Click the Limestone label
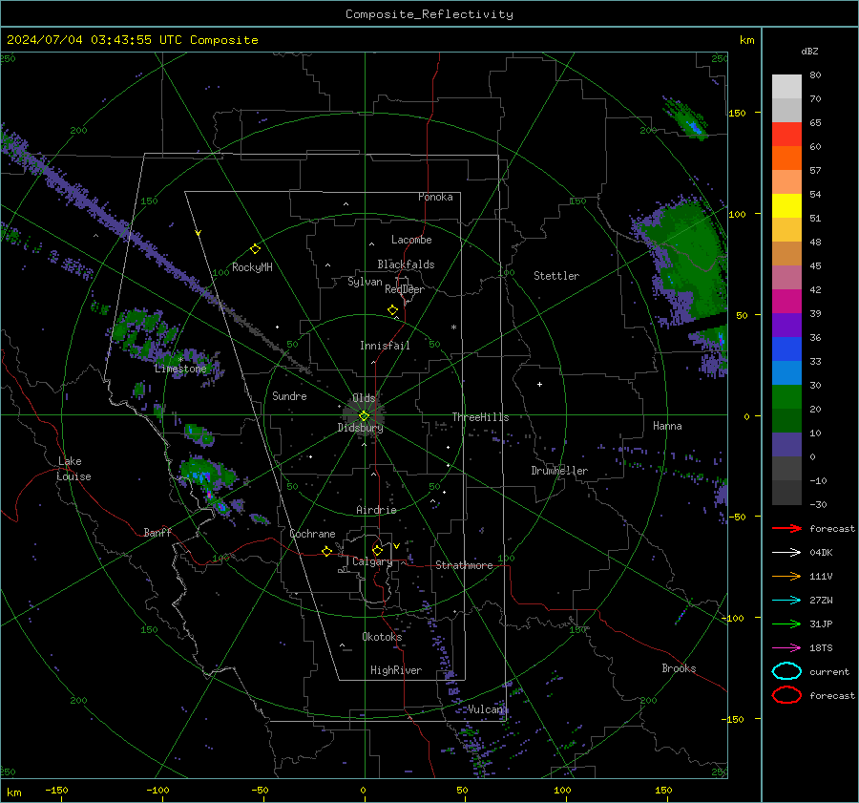Image resolution: width=859 pixels, height=803 pixels. pyautogui.click(x=180, y=369)
